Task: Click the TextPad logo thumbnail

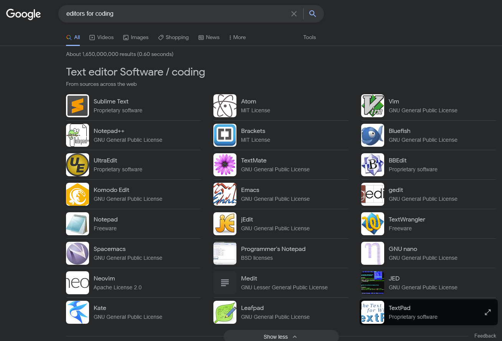Action: point(373,312)
